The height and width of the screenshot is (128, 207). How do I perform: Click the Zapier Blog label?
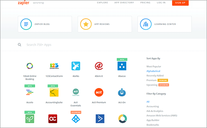(42, 24)
